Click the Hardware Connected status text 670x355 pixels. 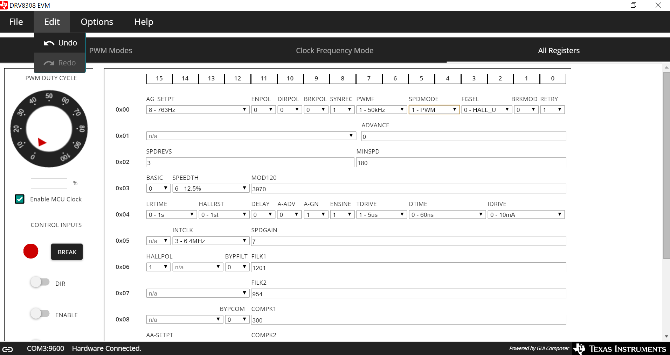(107, 348)
